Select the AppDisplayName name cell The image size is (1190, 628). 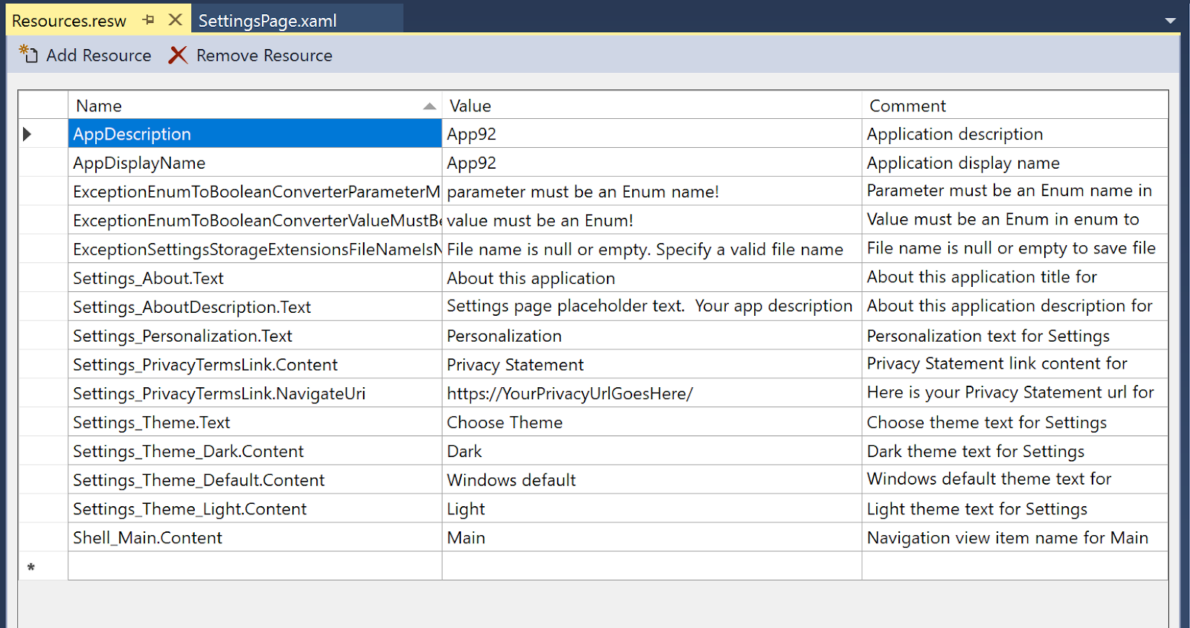pyautogui.click(x=255, y=163)
